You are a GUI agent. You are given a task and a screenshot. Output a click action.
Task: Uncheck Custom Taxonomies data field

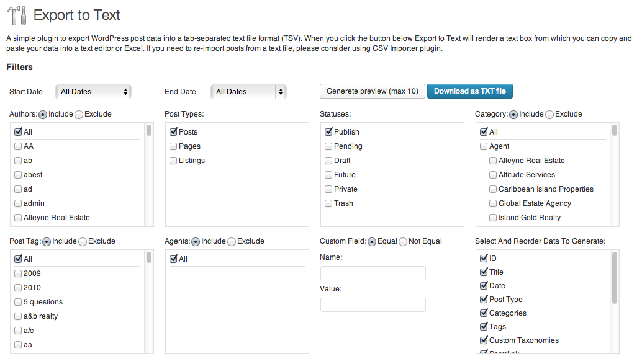[484, 340]
